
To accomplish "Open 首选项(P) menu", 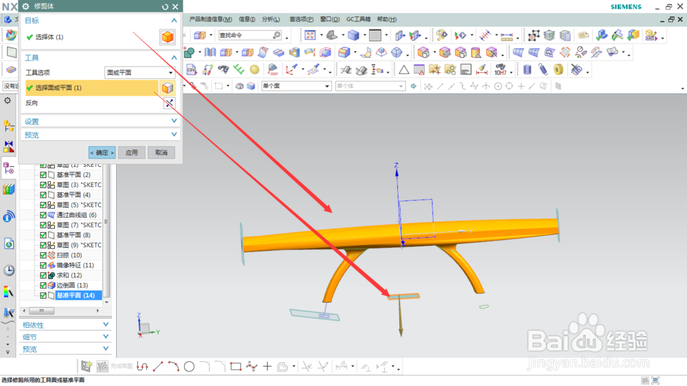I will (x=301, y=19).
